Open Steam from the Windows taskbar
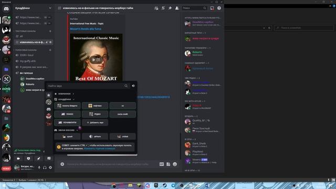 pyautogui.click(x=164, y=185)
